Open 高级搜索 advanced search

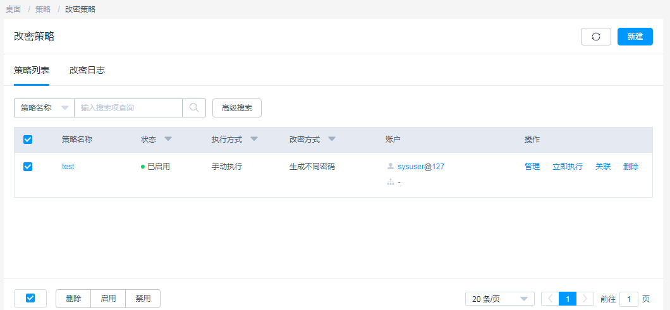(x=237, y=108)
